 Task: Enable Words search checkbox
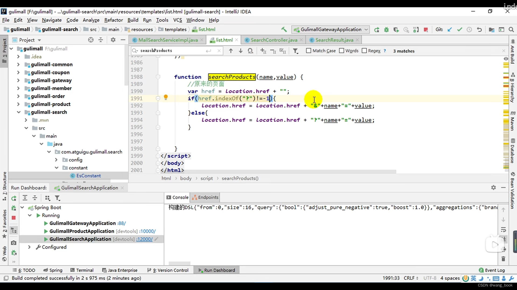click(x=341, y=51)
